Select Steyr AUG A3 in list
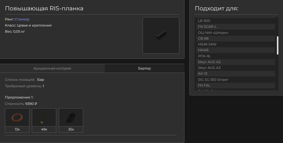 tap(236, 68)
